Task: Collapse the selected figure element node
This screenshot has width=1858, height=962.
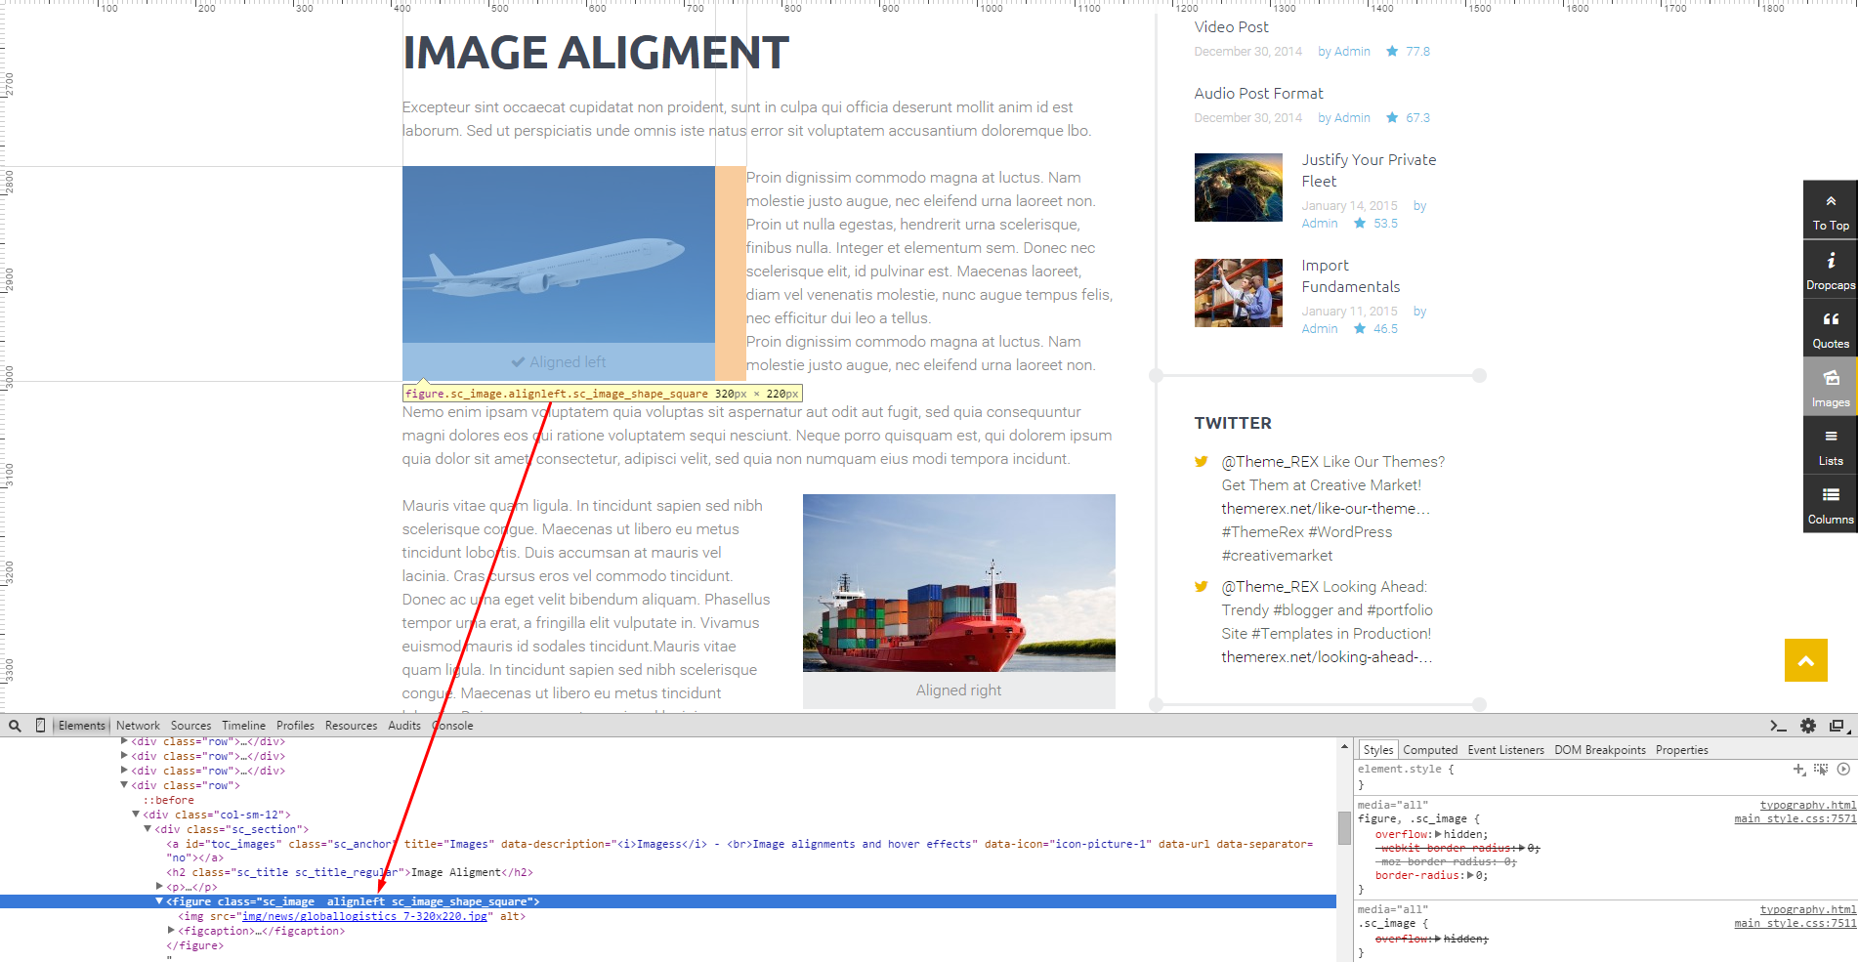Action: pos(159,901)
